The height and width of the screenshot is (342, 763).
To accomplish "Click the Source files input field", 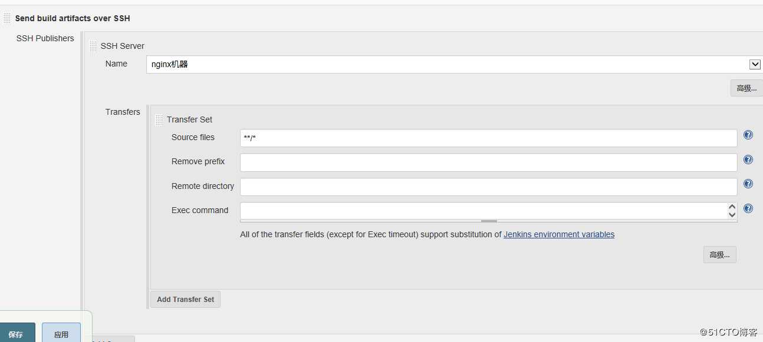I will [x=488, y=138].
